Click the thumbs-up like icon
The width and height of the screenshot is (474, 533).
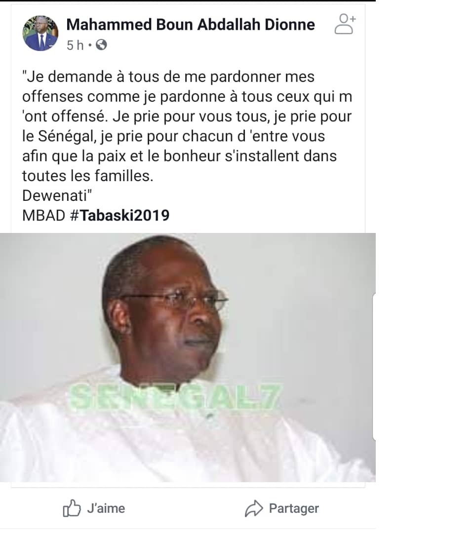tap(72, 508)
